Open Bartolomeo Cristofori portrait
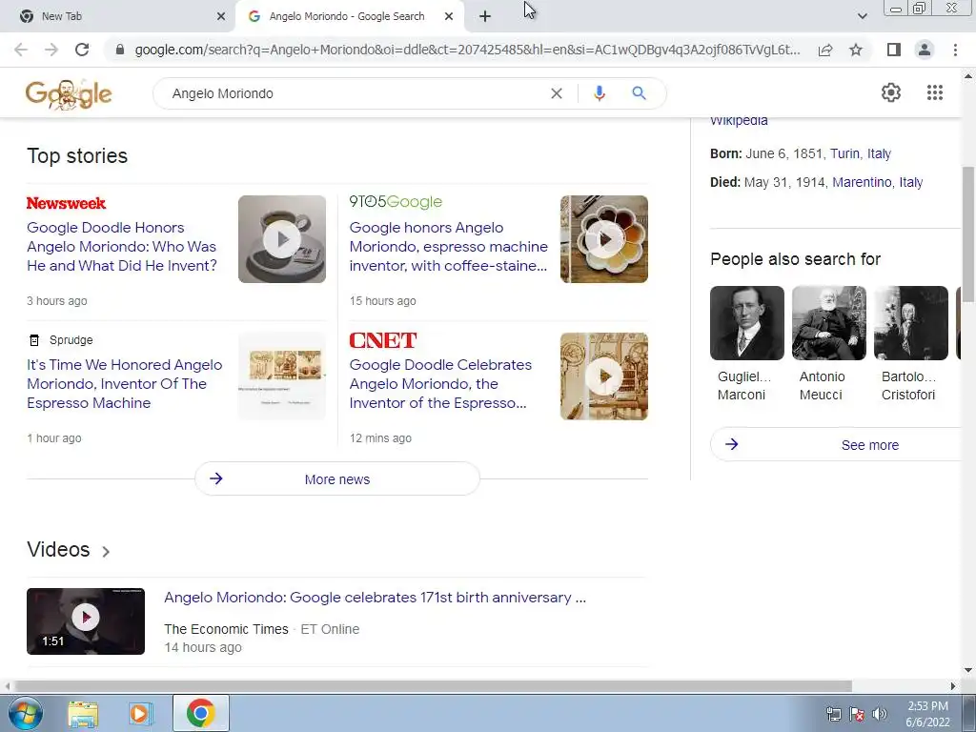The width and height of the screenshot is (976, 732). click(911, 323)
